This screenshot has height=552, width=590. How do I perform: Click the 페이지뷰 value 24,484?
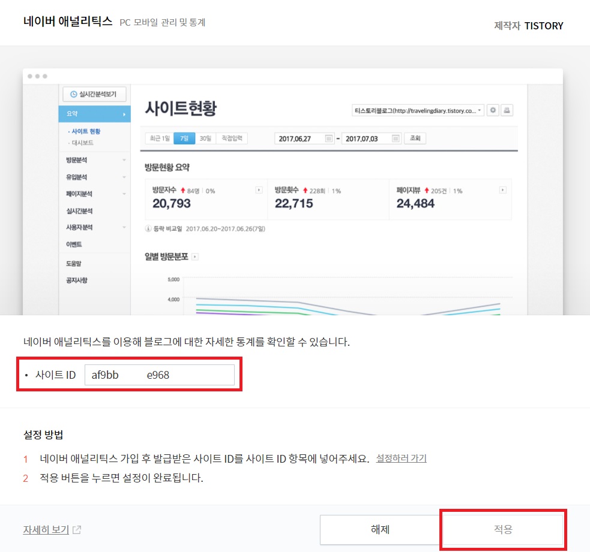coord(415,203)
